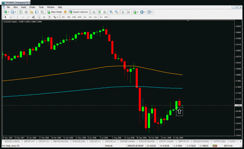Open the New Chart dropdown arrow
Image resolution: width=244 pixels, height=149 pixels.
click(x=9, y=12)
